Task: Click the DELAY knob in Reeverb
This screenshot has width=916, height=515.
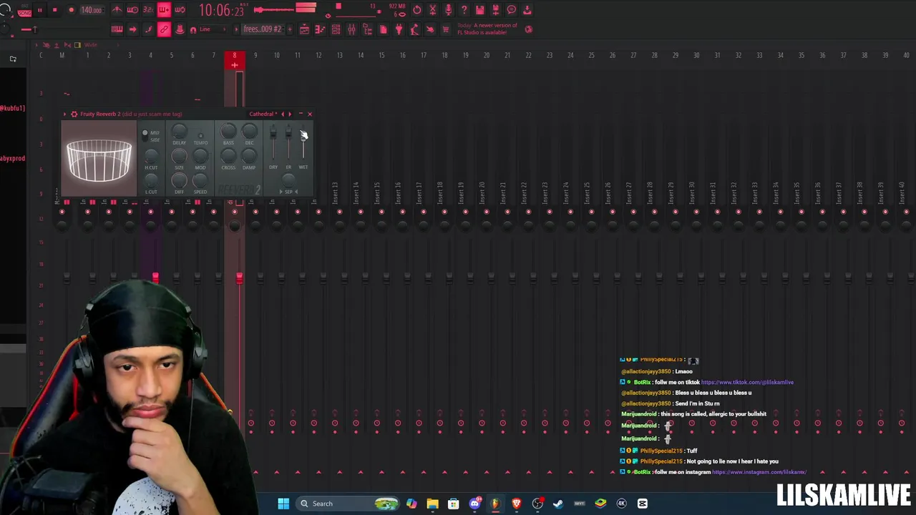Action: coord(179,131)
